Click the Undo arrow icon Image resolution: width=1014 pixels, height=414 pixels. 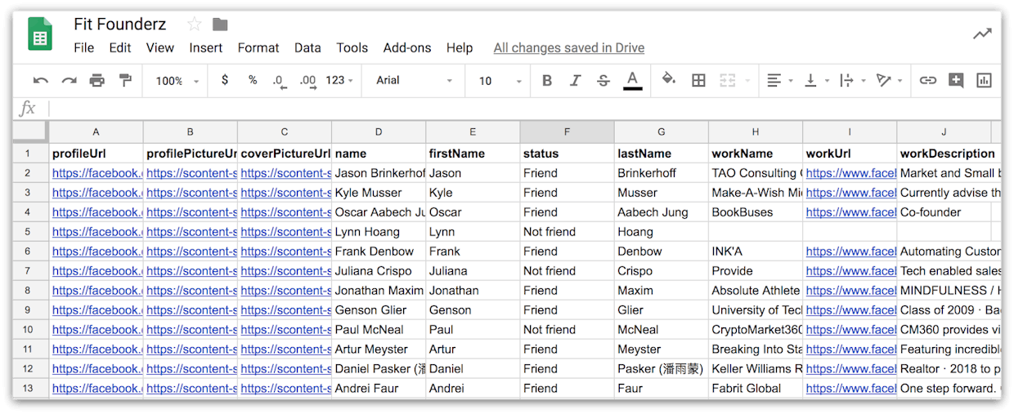pyautogui.click(x=41, y=80)
